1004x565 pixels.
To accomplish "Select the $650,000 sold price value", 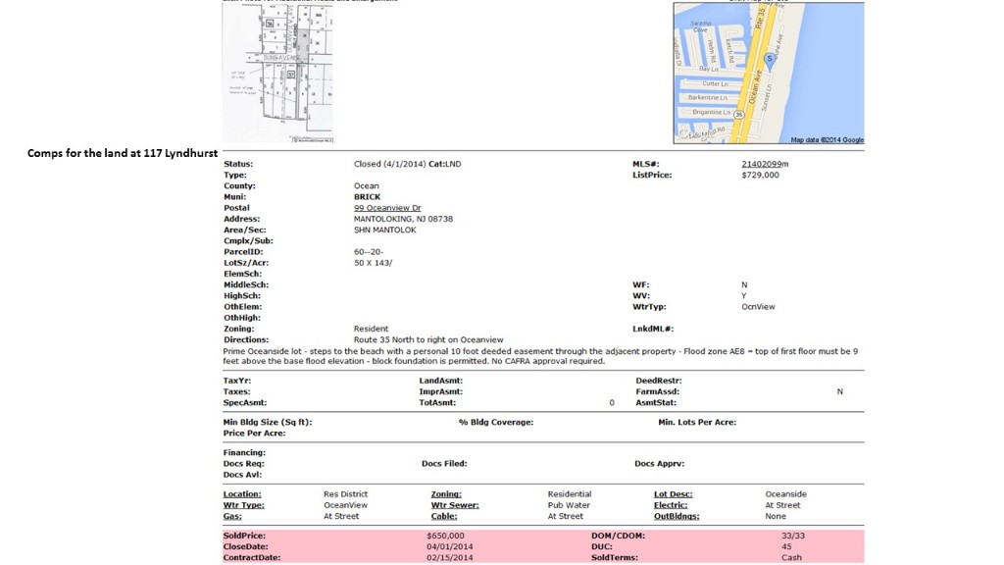I will pyautogui.click(x=445, y=536).
